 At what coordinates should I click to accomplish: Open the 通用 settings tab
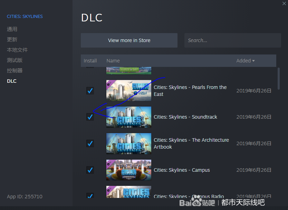click(12, 29)
